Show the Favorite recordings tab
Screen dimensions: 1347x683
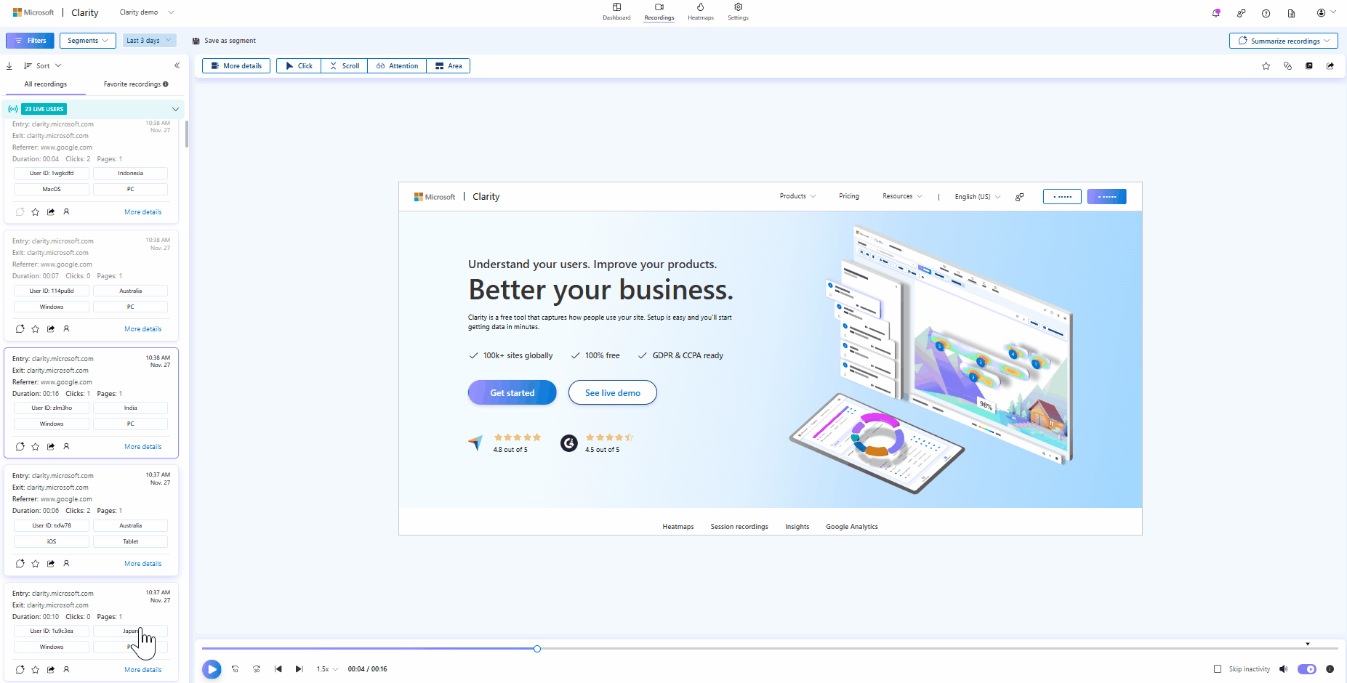coord(136,84)
